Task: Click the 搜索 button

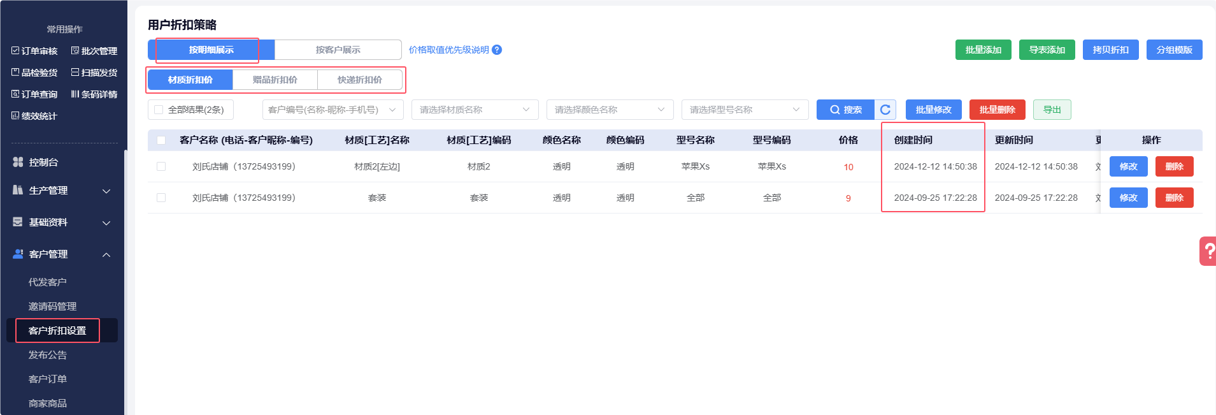Action: pyautogui.click(x=846, y=110)
